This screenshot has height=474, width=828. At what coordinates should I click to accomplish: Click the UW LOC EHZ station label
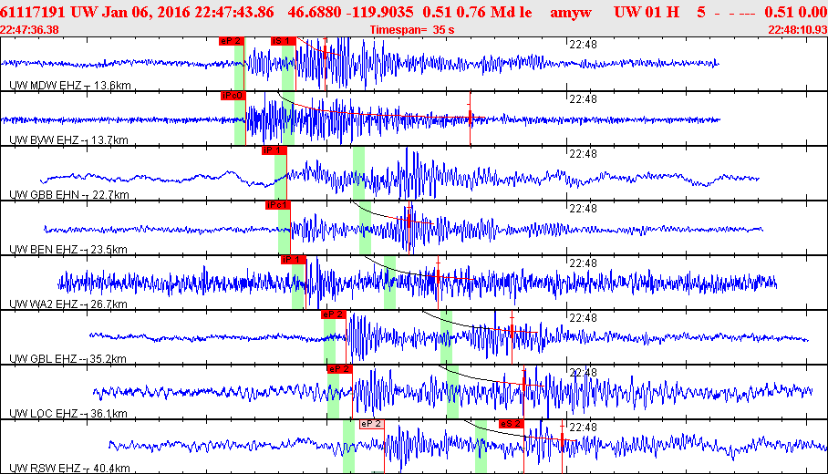pyautogui.click(x=44, y=413)
